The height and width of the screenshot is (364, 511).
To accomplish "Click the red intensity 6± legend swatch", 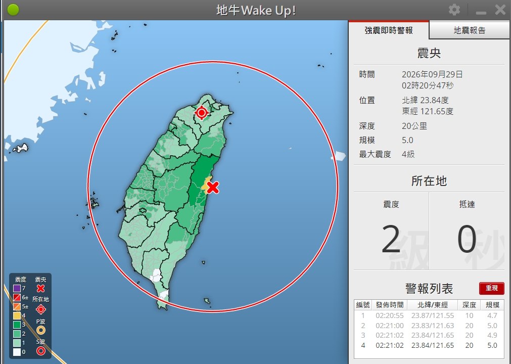I will pos(17,298).
